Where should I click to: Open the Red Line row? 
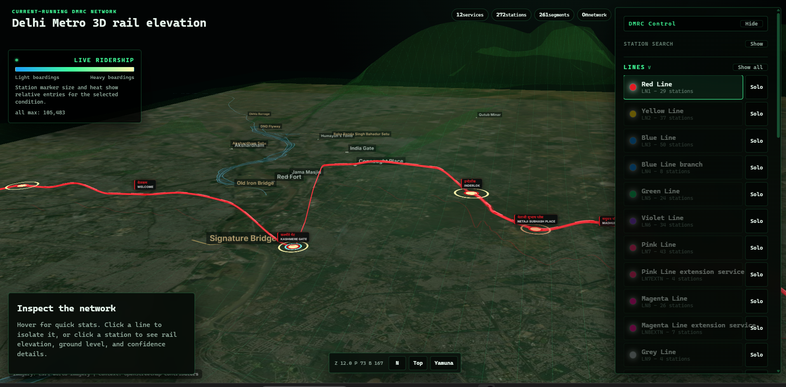click(x=683, y=87)
